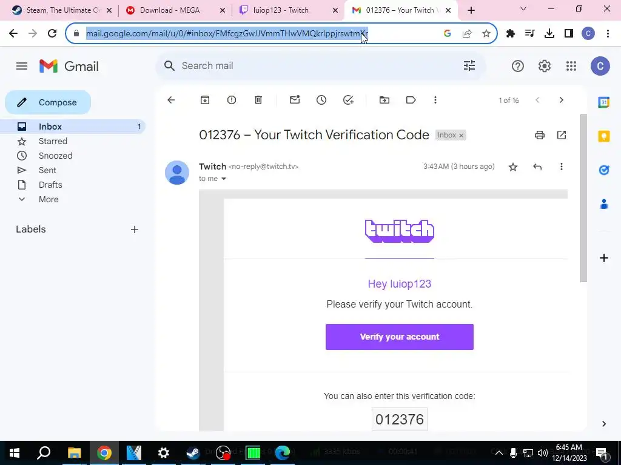Open Drafts folder
Viewport: 621px width, 465px height.
pyautogui.click(x=73, y=185)
